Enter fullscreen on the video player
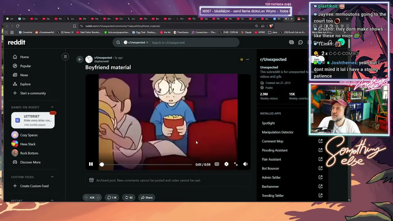 [x=236, y=164]
